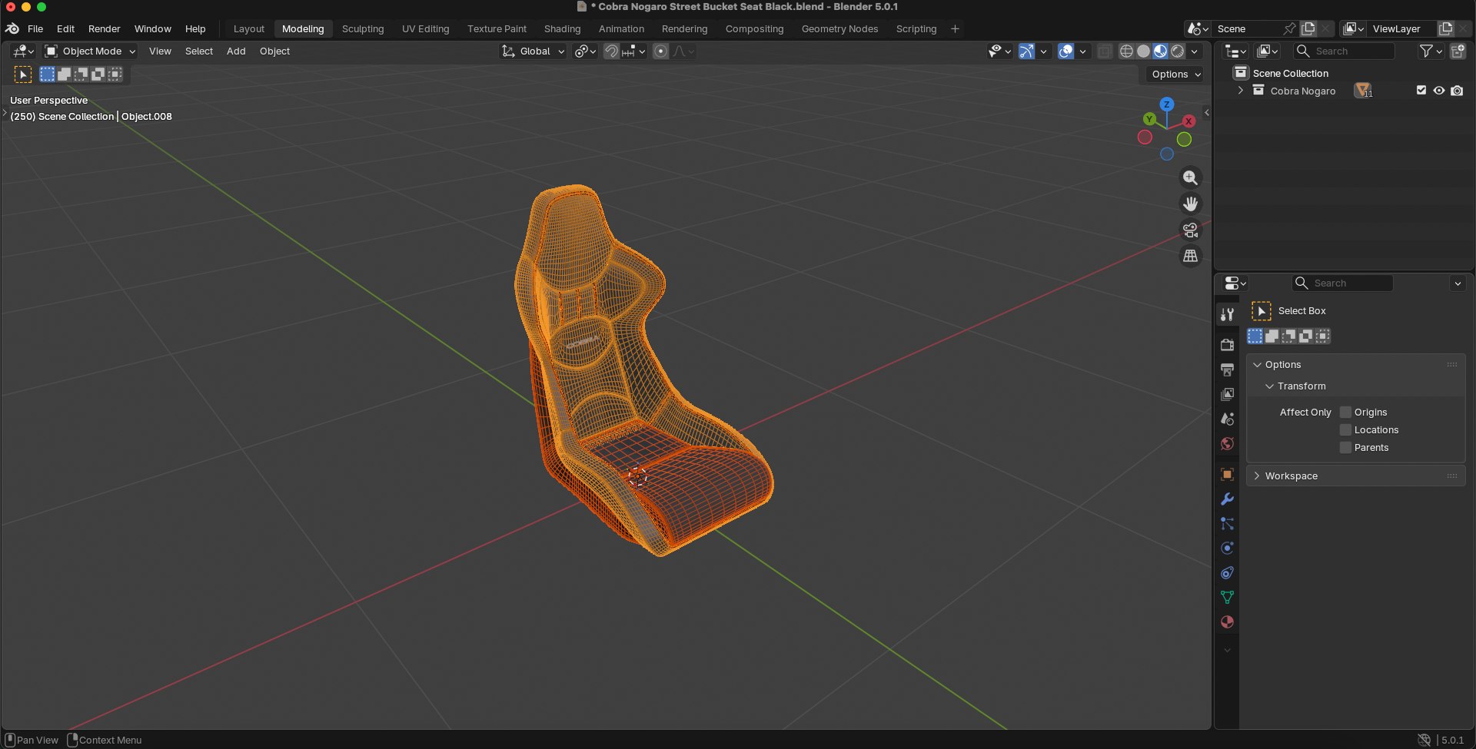Open the viewport Add menu

click(x=236, y=51)
